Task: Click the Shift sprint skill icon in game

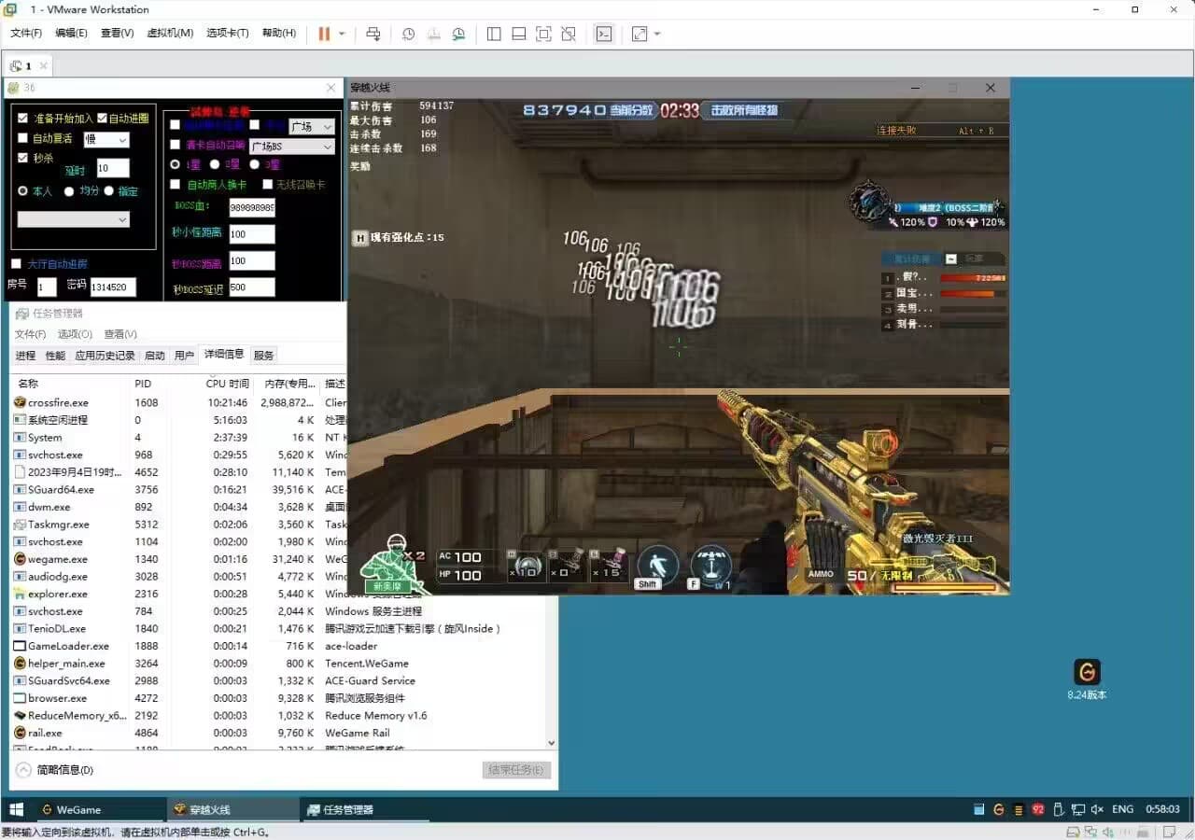Action: [657, 567]
